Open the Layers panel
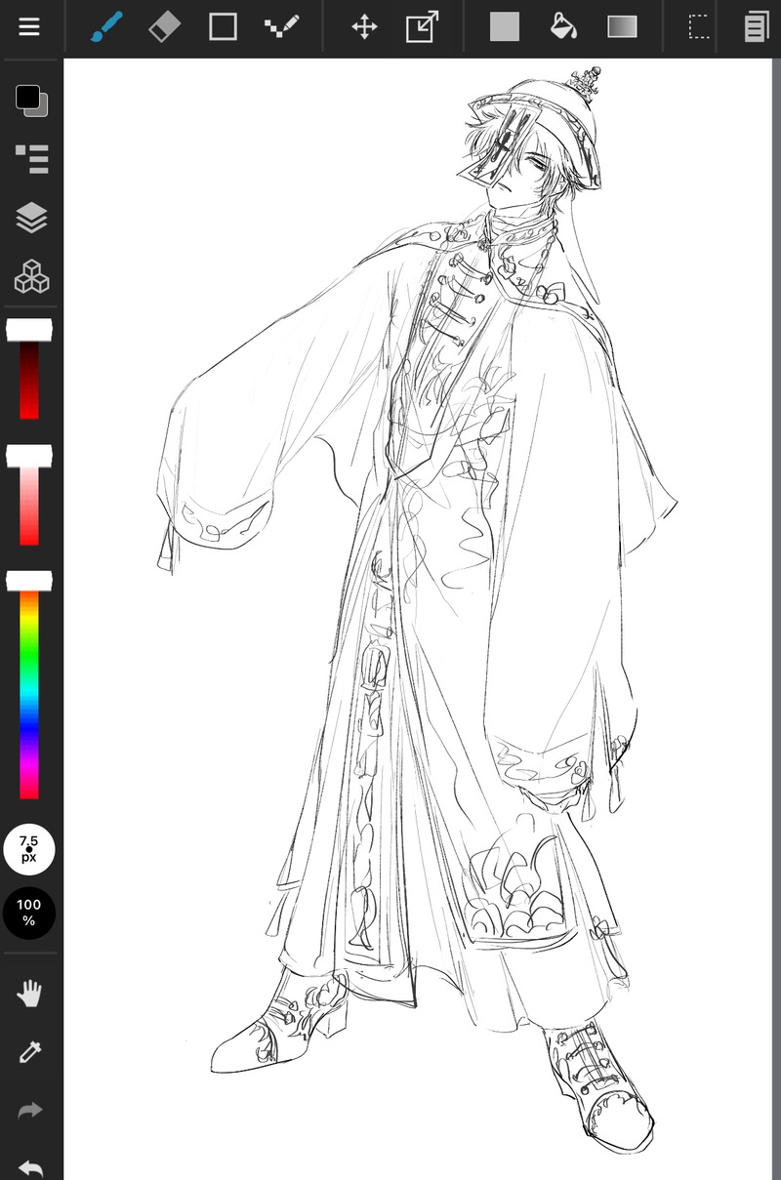This screenshot has width=781, height=1180. pos(31,218)
